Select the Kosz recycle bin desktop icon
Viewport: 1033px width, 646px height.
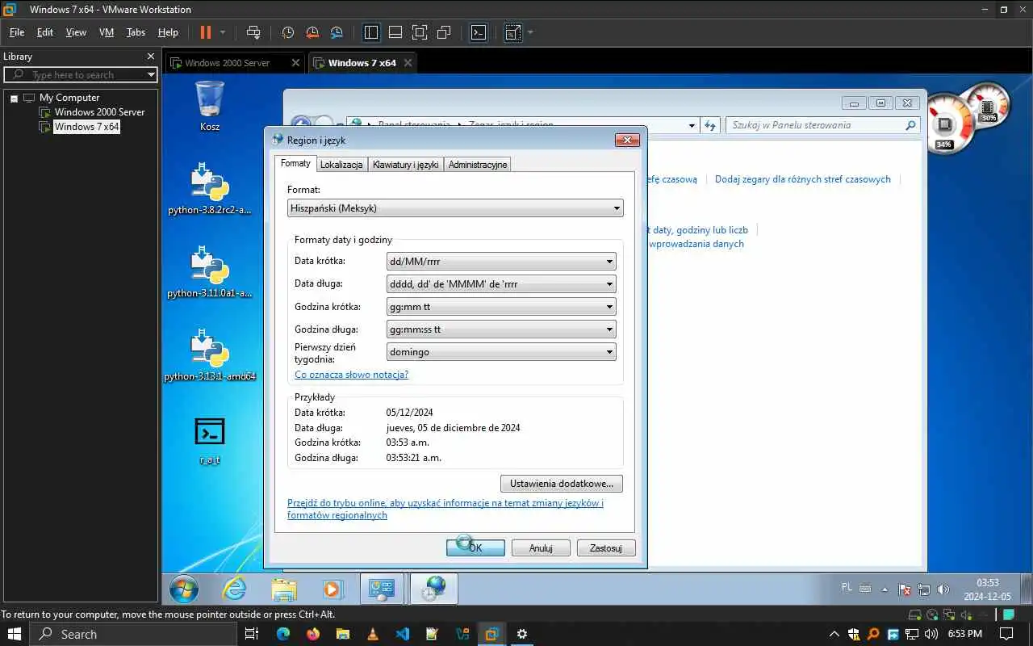click(x=210, y=105)
